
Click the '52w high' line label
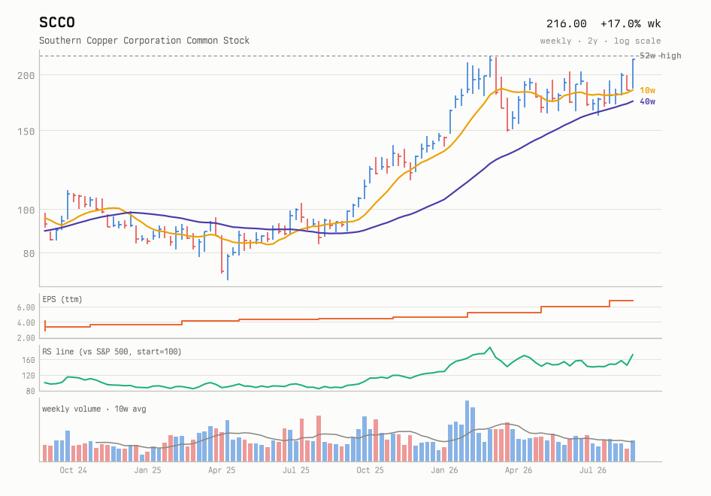tap(660, 56)
